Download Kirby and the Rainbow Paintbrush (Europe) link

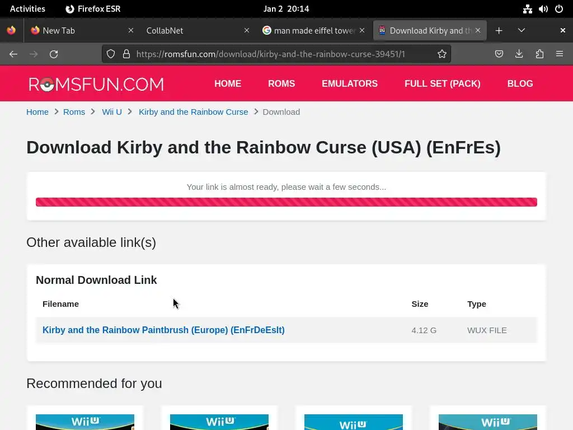[x=163, y=330]
